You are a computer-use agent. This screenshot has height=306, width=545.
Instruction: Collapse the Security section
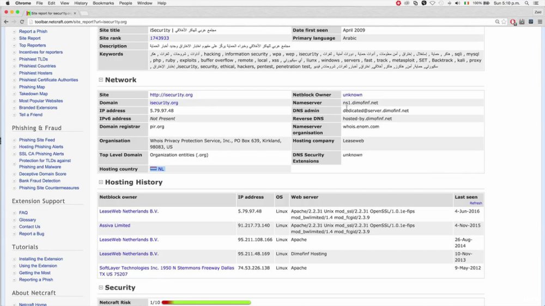pyautogui.click(x=101, y=287)
